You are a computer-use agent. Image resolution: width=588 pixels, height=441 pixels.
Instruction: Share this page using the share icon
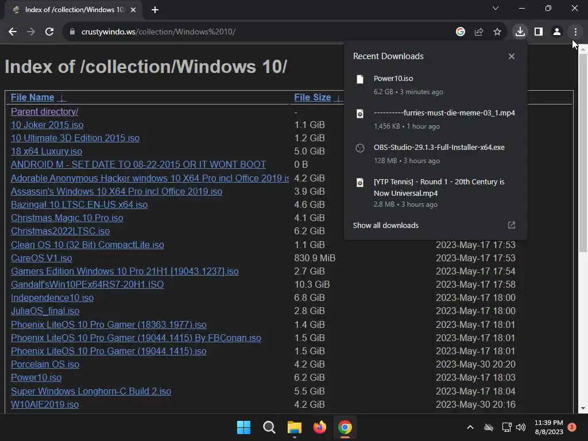[479, 32]
